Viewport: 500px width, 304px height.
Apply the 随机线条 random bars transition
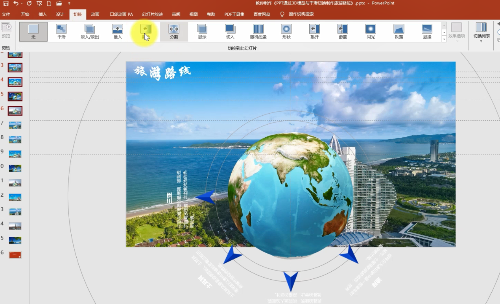258,32
